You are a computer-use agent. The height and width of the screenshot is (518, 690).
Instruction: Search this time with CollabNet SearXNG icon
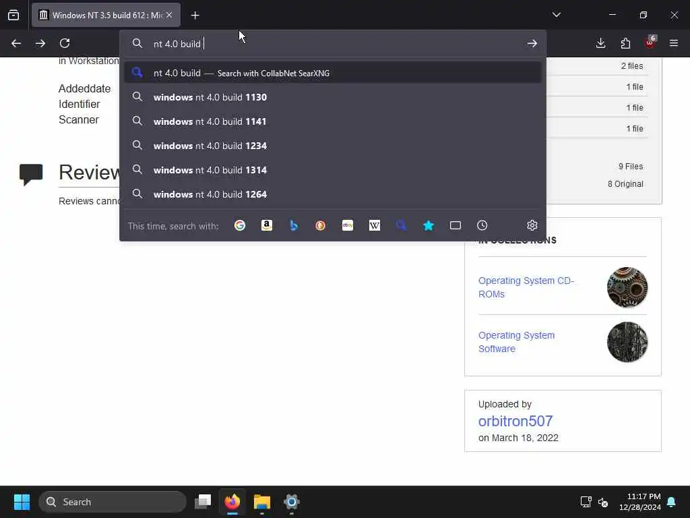point(402,225)
